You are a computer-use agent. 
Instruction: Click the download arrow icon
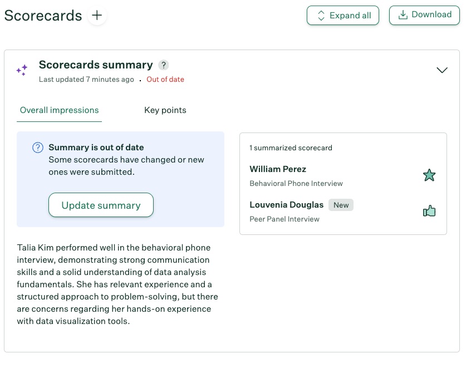pyautogui.click(x=403, y=15)
